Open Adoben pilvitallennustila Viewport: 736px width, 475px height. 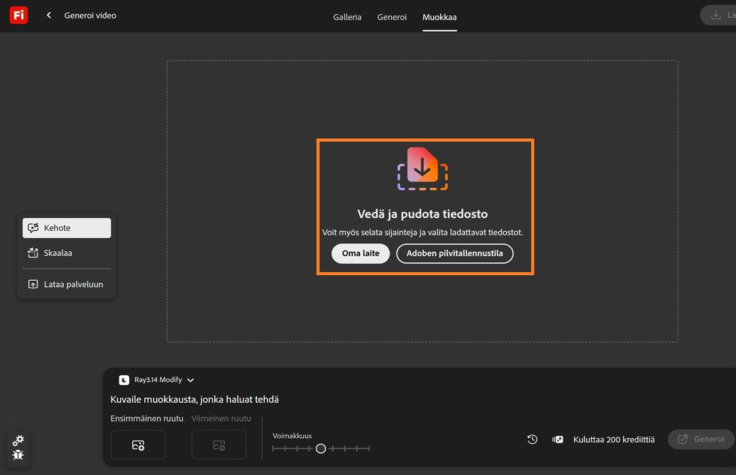coord(454,253)
